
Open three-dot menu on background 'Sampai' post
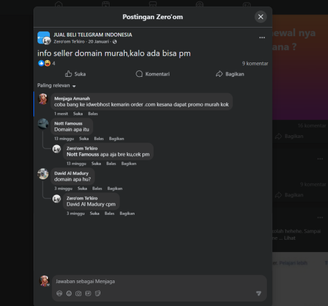[320, 217]
